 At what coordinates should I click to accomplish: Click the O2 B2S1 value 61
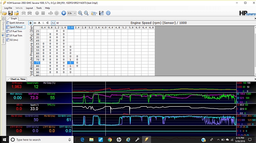69,120
